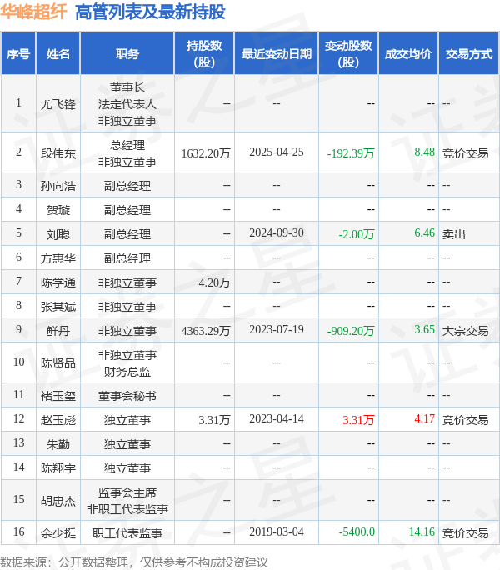Image resolution: width=500 pixels, height=570 pixels.
Task: Click the date 2024-09-30
Action: (277, 232)
